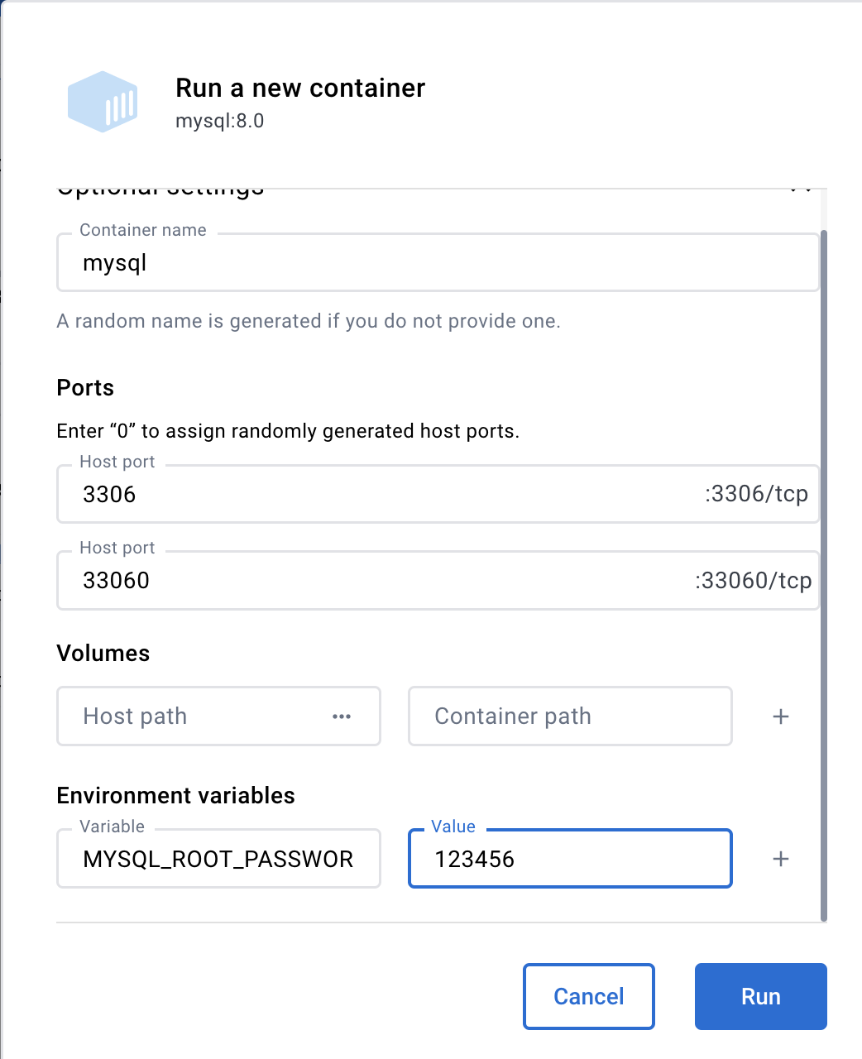This screenshot has height=1059, width=862.
Task: Click the ':33060/tcp' port label
Action: [753, 580]
